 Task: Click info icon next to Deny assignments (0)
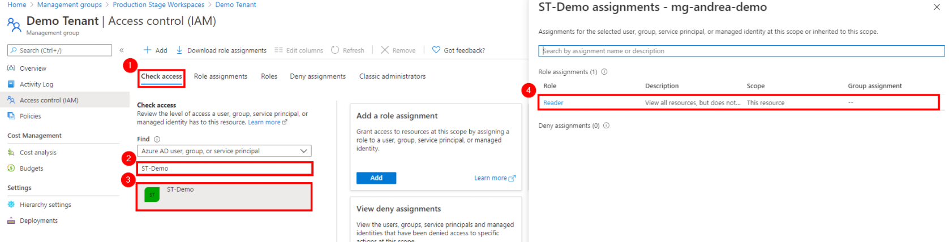click(606, 126)
